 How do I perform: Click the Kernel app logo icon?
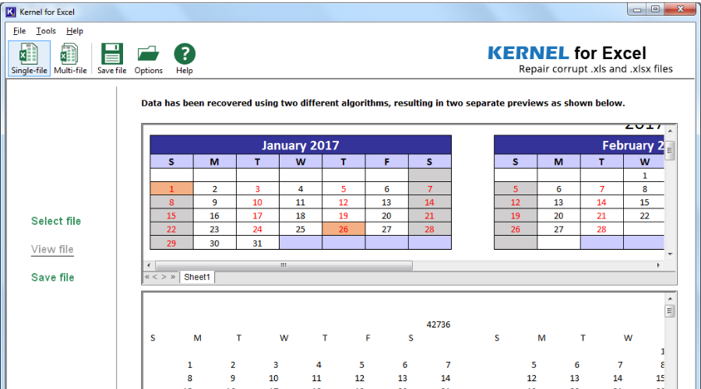(11, 12)
